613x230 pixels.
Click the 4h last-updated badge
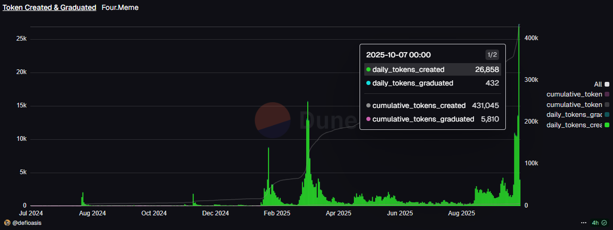595,223
